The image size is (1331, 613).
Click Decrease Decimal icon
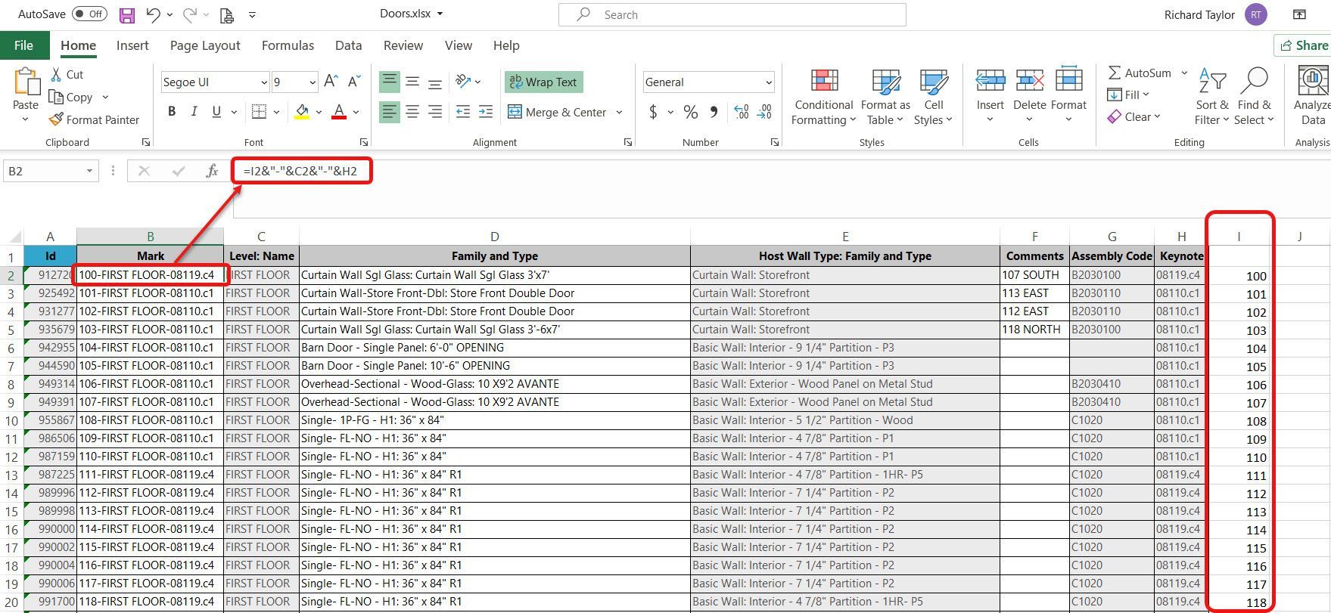pyautogui.click(x=764, y=112)
